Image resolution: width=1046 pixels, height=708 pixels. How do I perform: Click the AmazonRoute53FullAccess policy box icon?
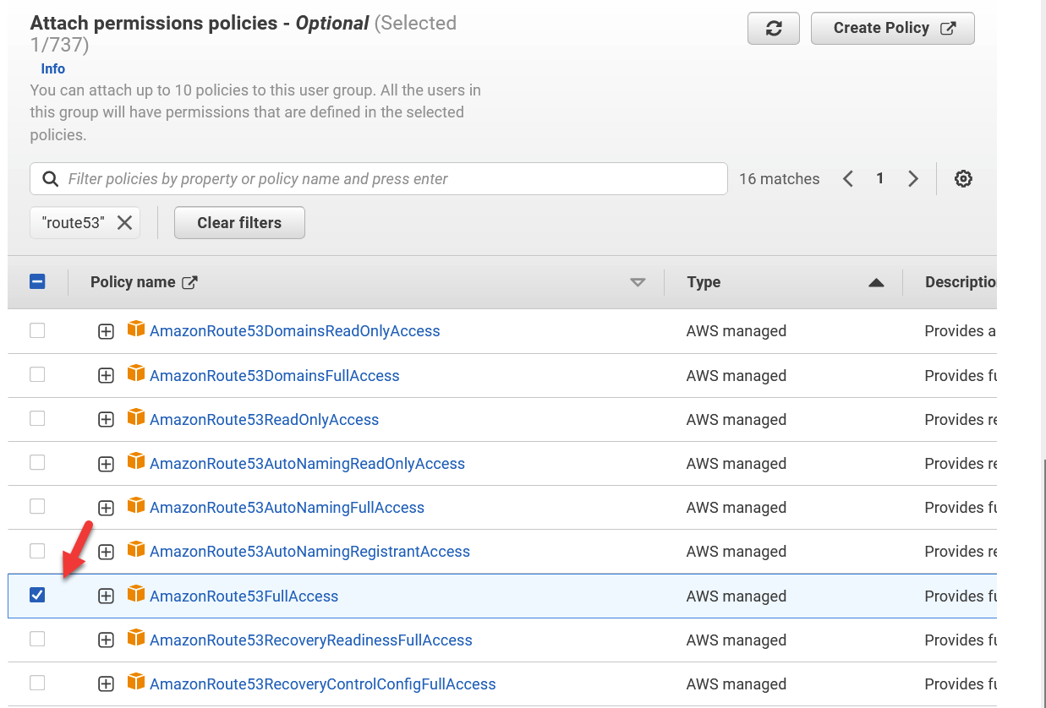click(135, 595)
